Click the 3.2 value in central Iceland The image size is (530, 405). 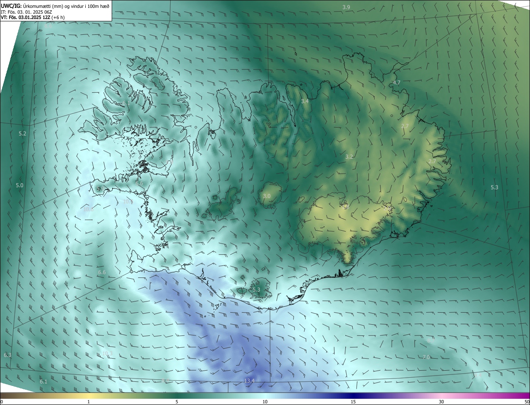point(349,157)
